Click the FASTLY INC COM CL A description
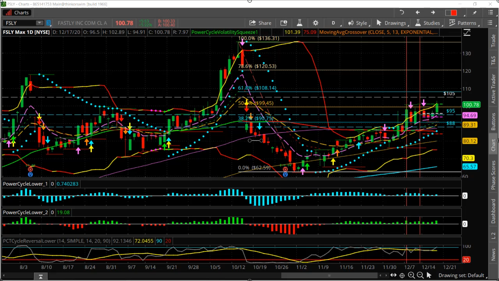Viewport: 499px width, 281px height. click(x=82, y=23)
